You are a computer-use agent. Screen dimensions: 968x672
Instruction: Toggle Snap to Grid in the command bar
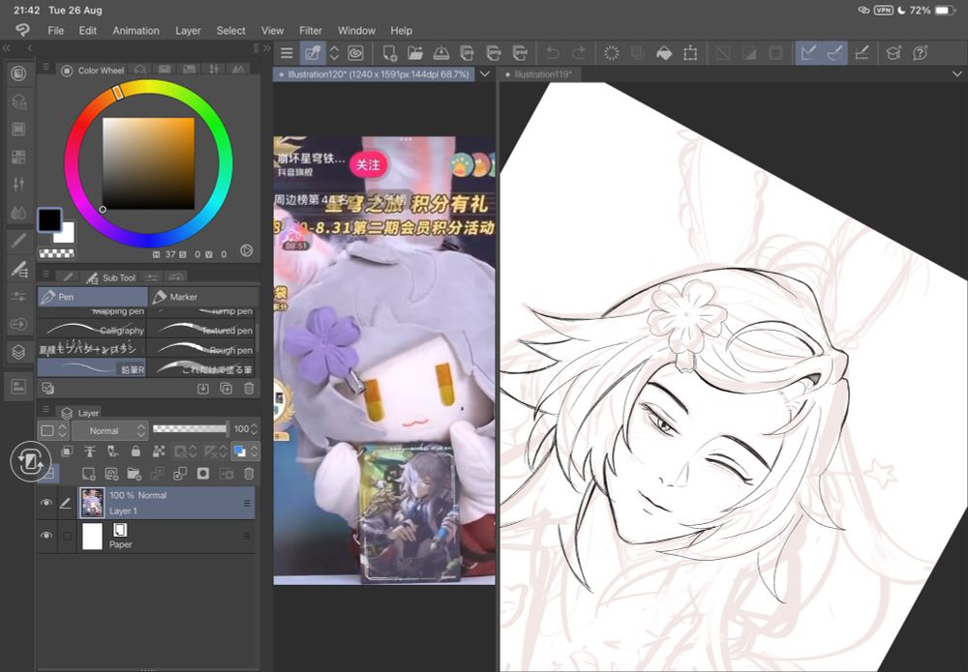click(862, 53)
